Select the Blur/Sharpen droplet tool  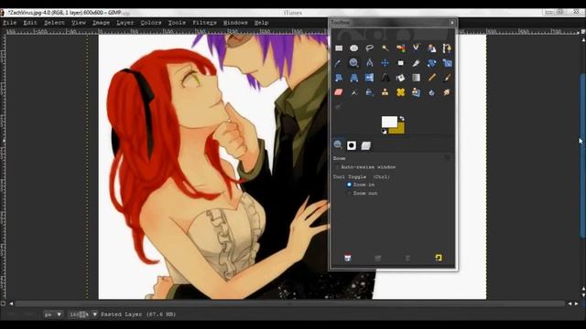point(431,92)
